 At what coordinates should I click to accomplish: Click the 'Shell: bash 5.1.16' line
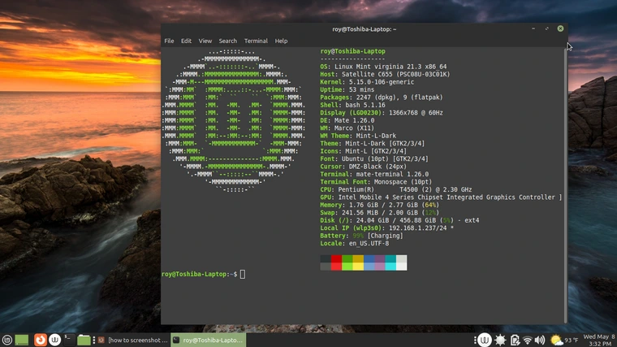click(352, 105)
